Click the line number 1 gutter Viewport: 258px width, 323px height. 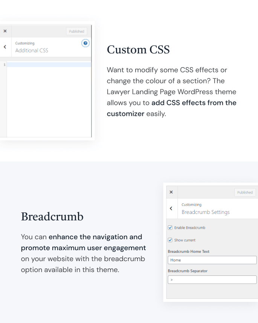point(4,65)
